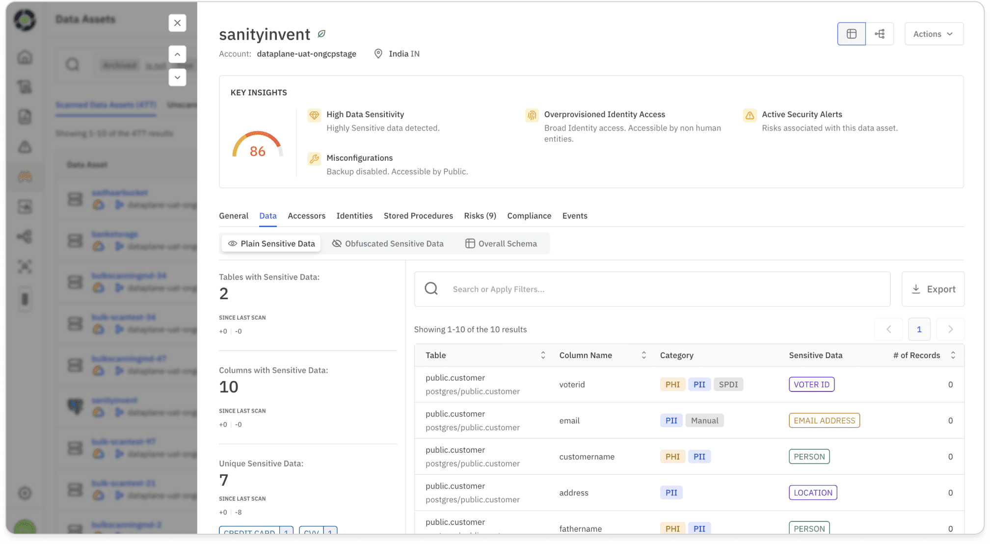The height and width of the screenshot is (544, 990).
Task: Click the leaf icon beside sanityinvent title
Action: [x=321, y=34]
